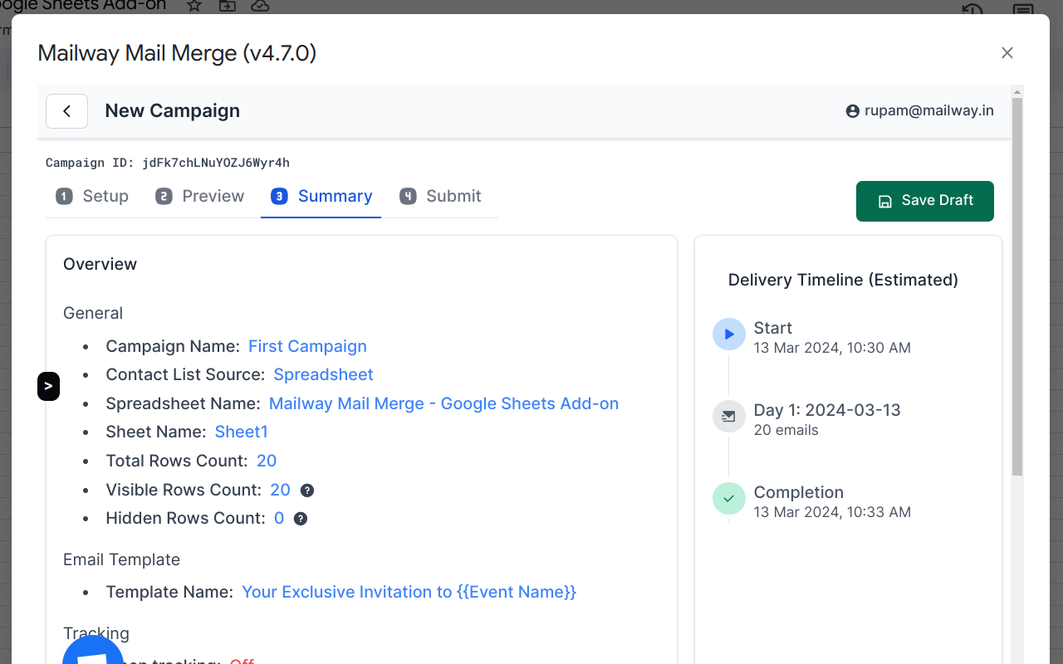Click the star icon in the Google Sheets title bar
The image size is (1063, 664).
[x=194, y=6]
